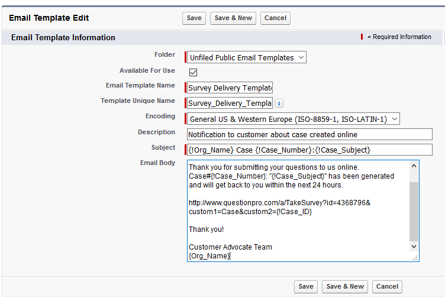Click the Email Body scroll down arrow

coord(414,247)
